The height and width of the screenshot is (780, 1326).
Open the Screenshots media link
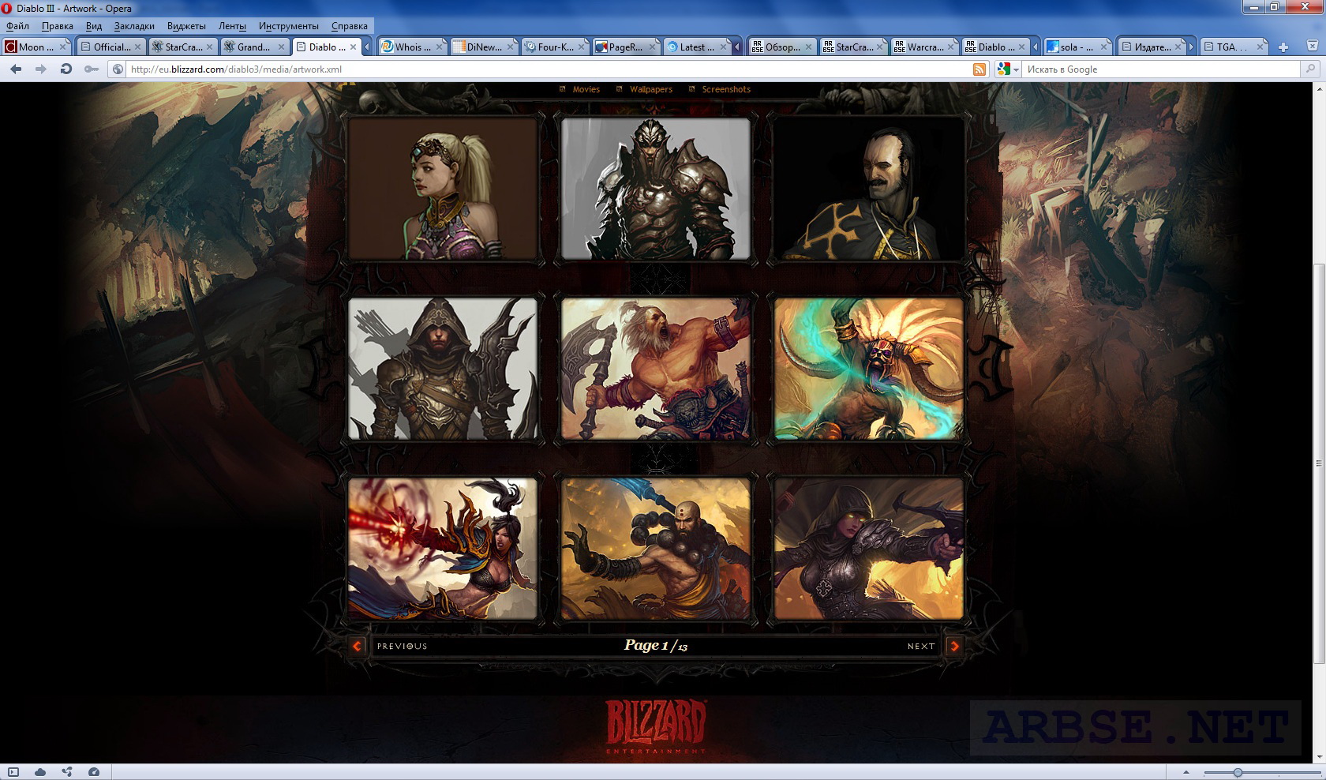click(x=726, y=90)
